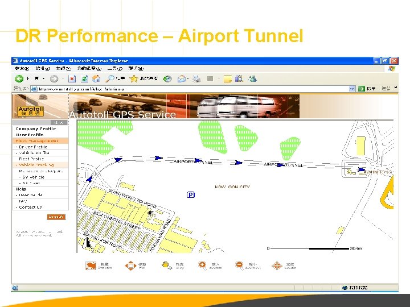This screenshot has width=410, height=307.
Task: Click the Go arrow beside address bar
Action: click(362, 89)
